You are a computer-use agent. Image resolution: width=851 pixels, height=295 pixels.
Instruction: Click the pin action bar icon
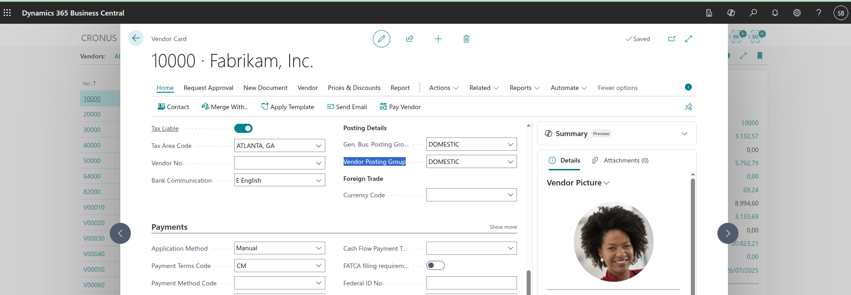point(689,107)
